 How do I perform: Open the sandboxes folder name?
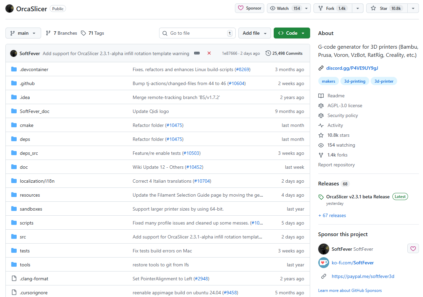pyautogui.click(x=31, y=209)
